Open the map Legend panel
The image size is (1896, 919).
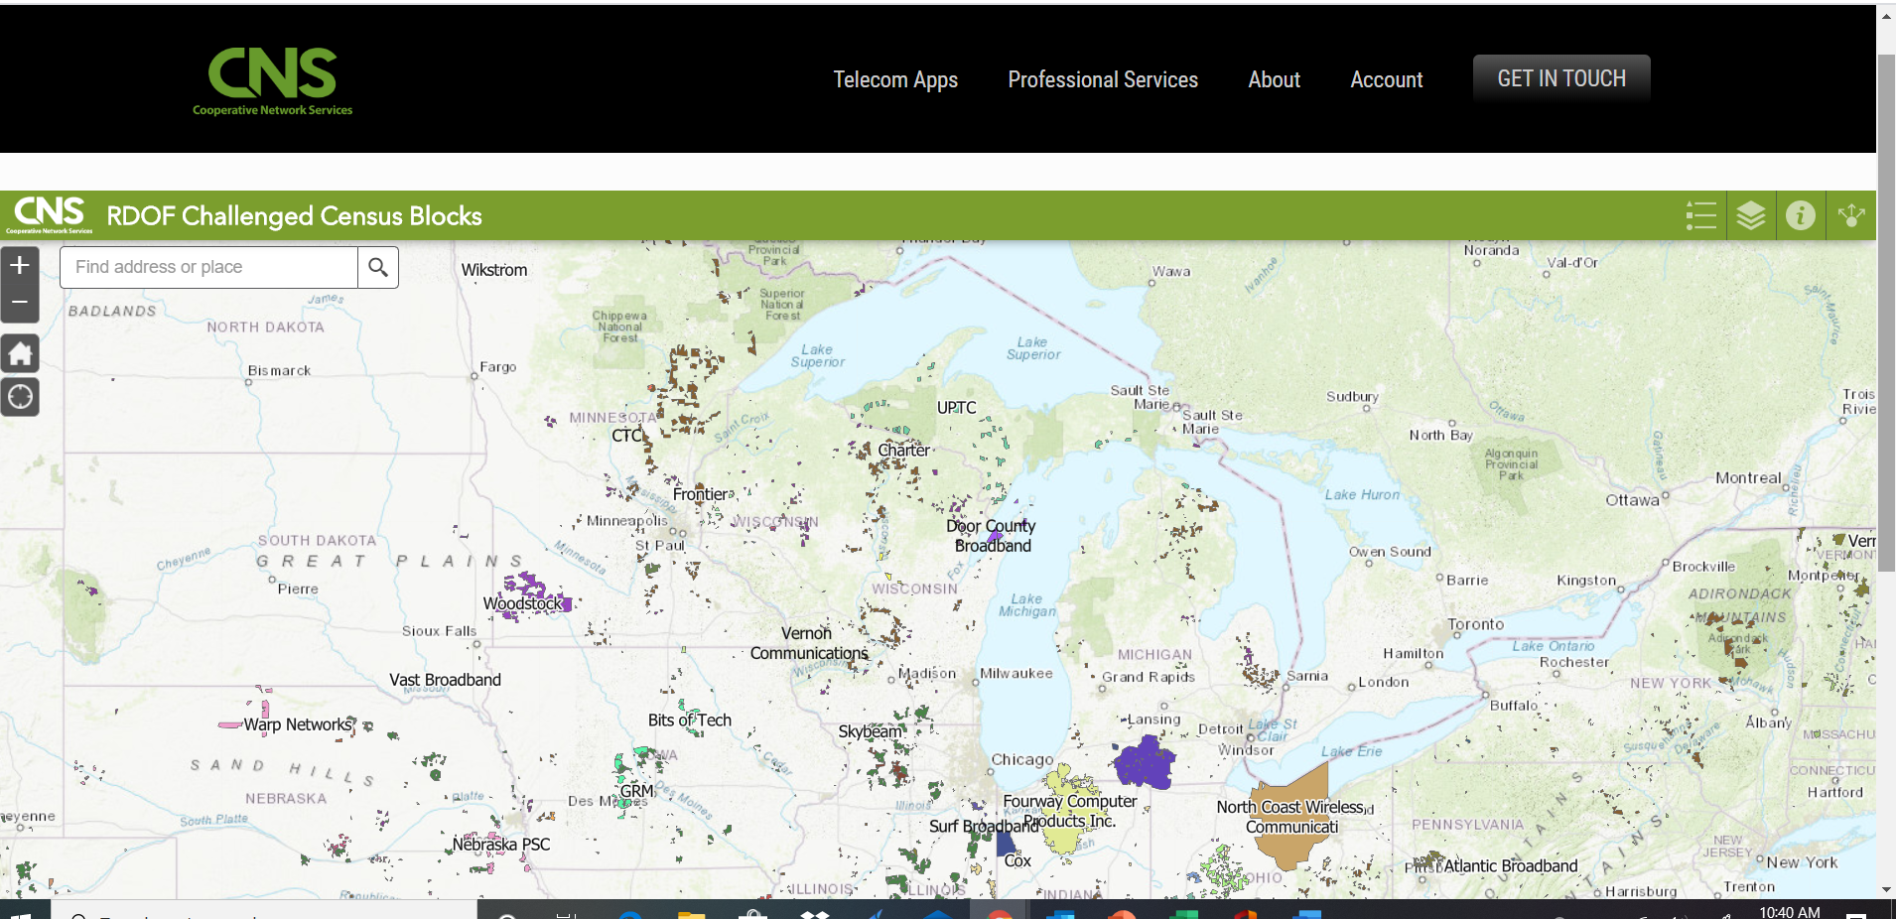pyautogui.click(x=1701, y=215)
